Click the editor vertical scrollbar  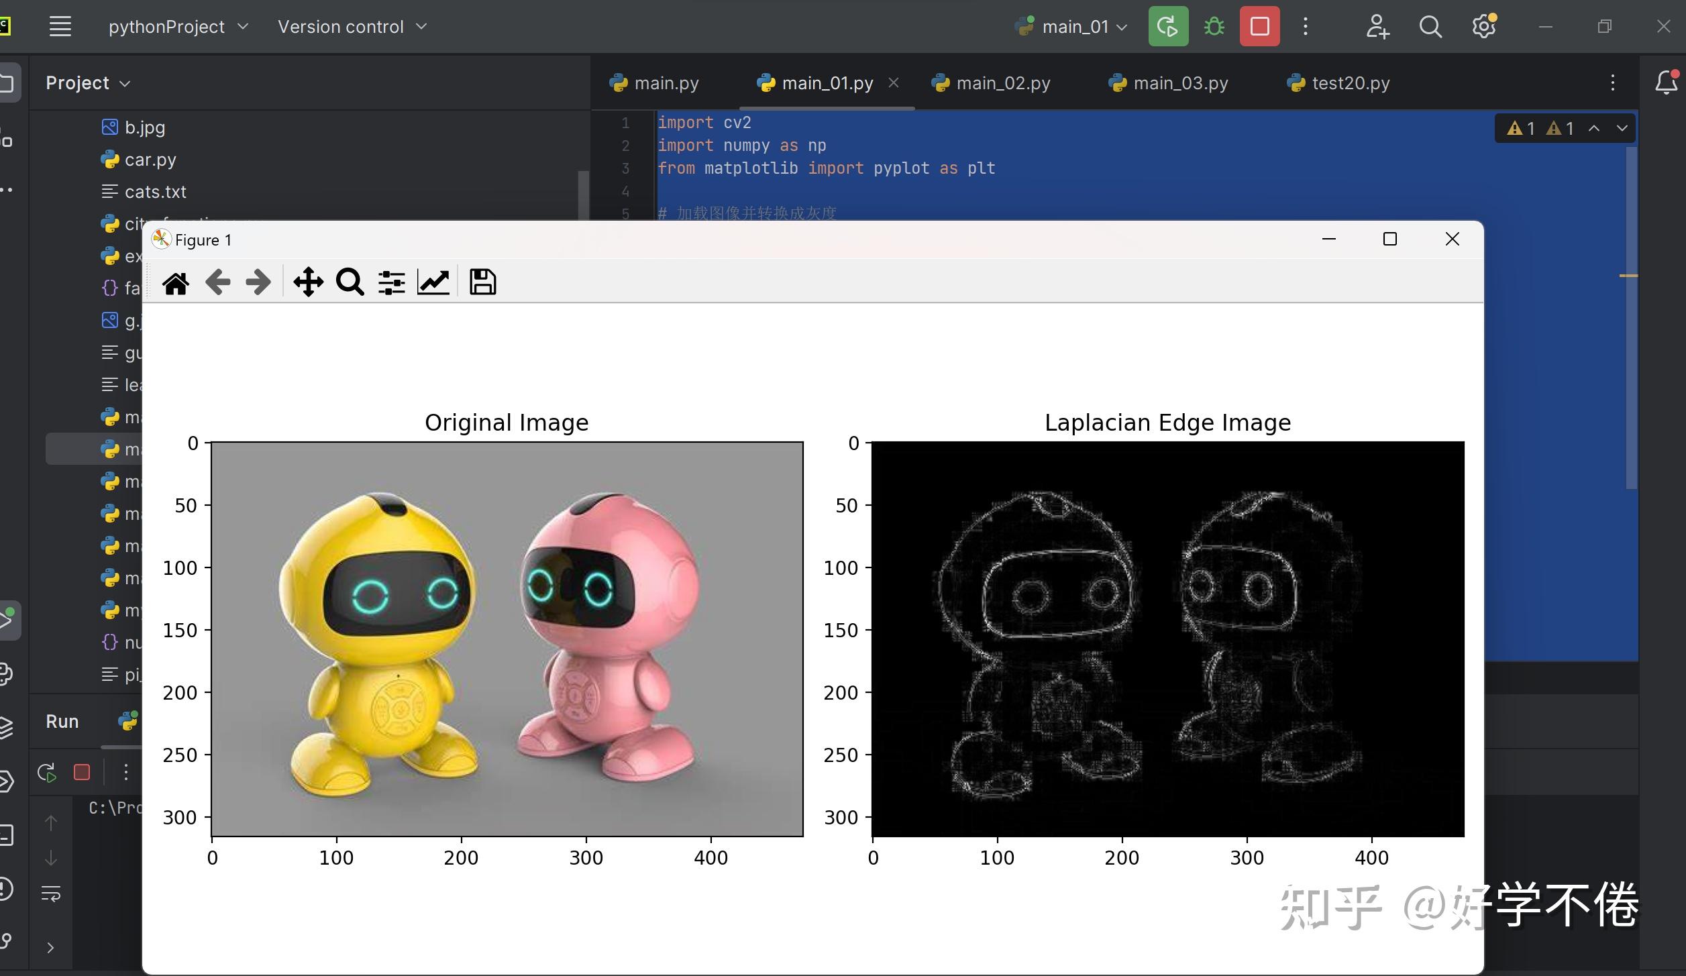[1632, 318]
